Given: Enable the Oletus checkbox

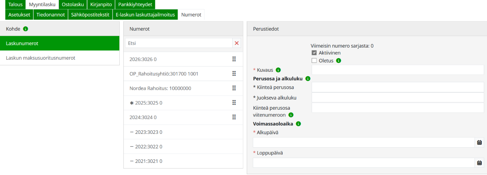Looking at the screenshot, I should [314, 61].
